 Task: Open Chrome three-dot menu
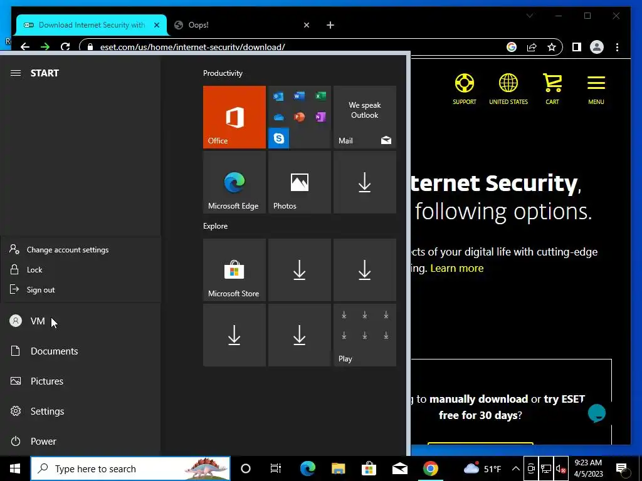point(617,47)
